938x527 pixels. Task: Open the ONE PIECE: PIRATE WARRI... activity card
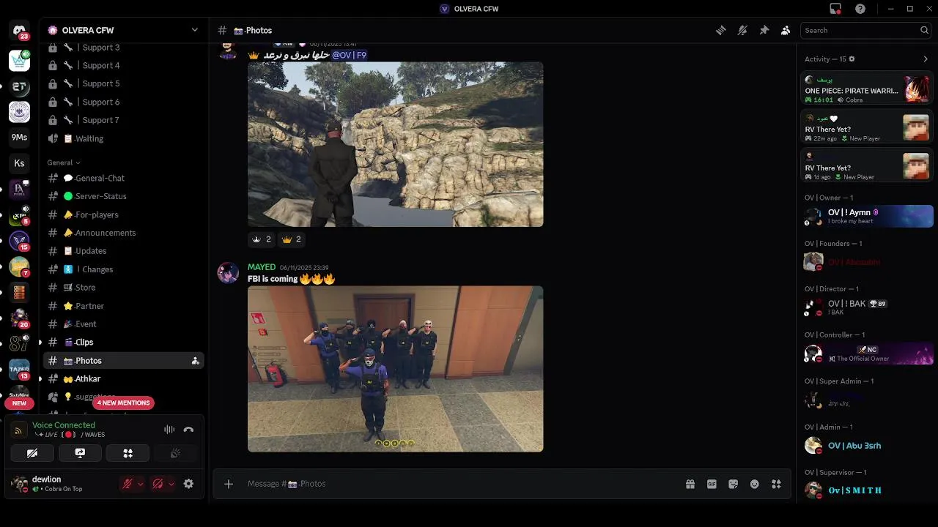click(x=867, y=89)
